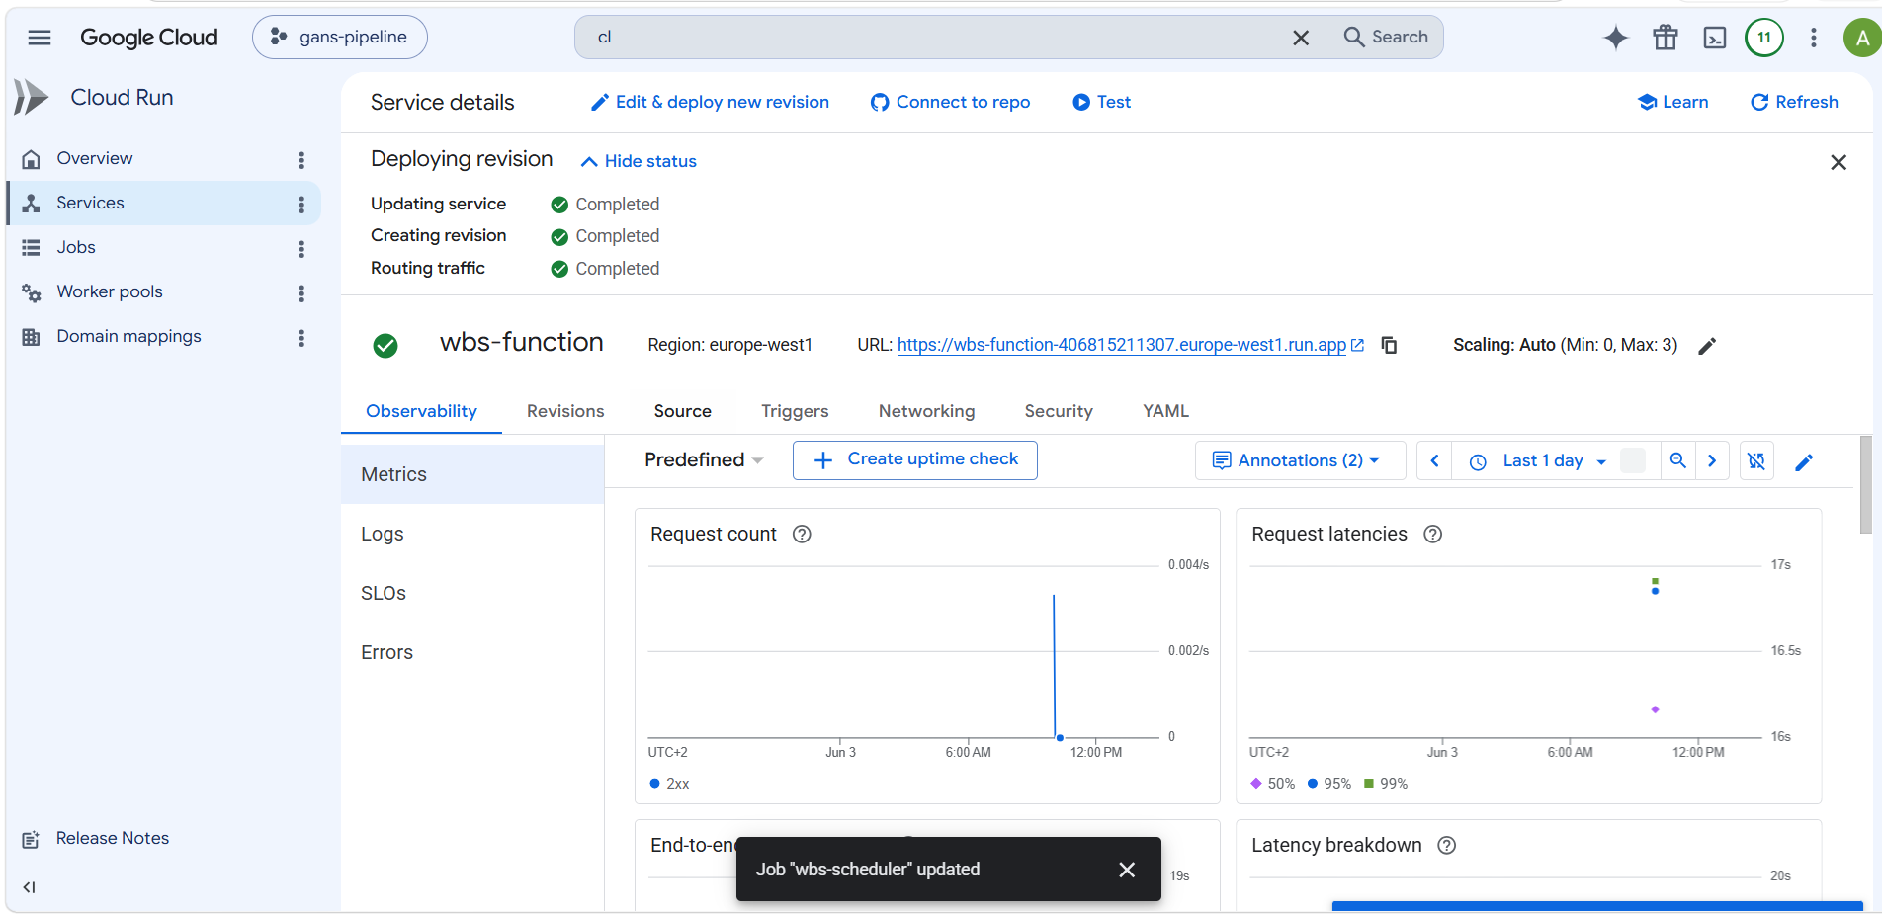The width and height of the screenshot is (1882, 915).
Task: Activate Cloud Shell terminal icon
Action: [x=1715, y=38]
